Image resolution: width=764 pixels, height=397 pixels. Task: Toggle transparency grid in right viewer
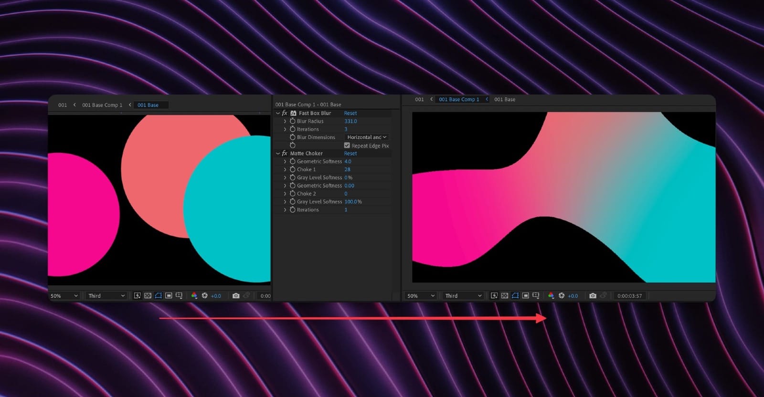[505, 296]
